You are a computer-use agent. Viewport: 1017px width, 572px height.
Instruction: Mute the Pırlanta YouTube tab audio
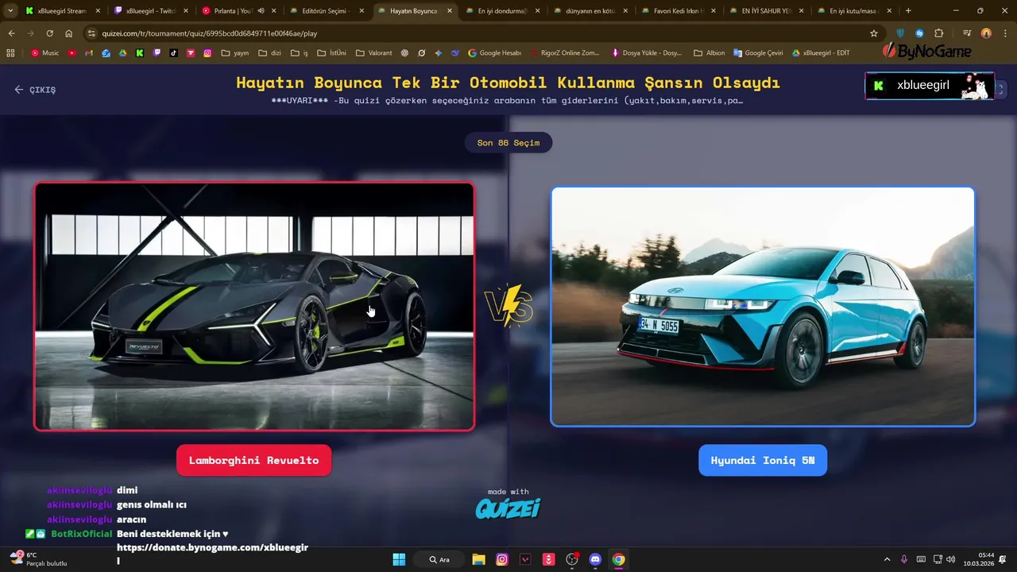click(x=261, y=11)
